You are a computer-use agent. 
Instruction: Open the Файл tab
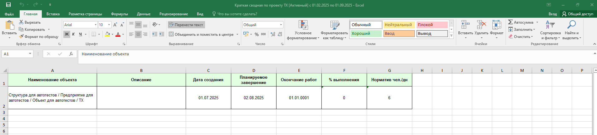[9, 14]
